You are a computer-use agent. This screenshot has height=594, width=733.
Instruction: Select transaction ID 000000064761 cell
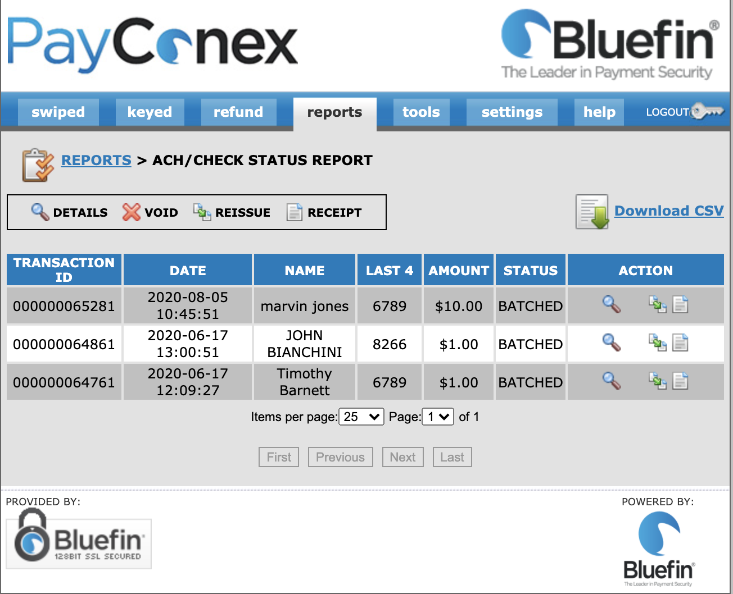[64, 382]
